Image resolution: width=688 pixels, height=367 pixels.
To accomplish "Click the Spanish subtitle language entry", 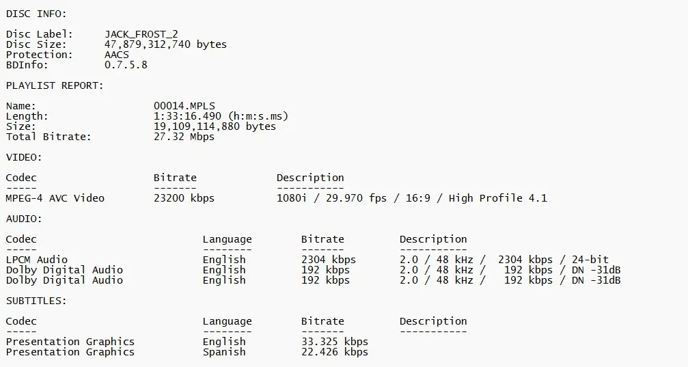I will click(224, 352).
